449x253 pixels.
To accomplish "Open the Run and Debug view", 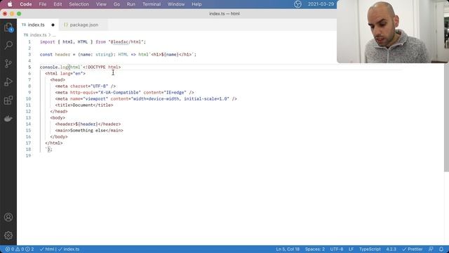I will (x=8, y=82).
